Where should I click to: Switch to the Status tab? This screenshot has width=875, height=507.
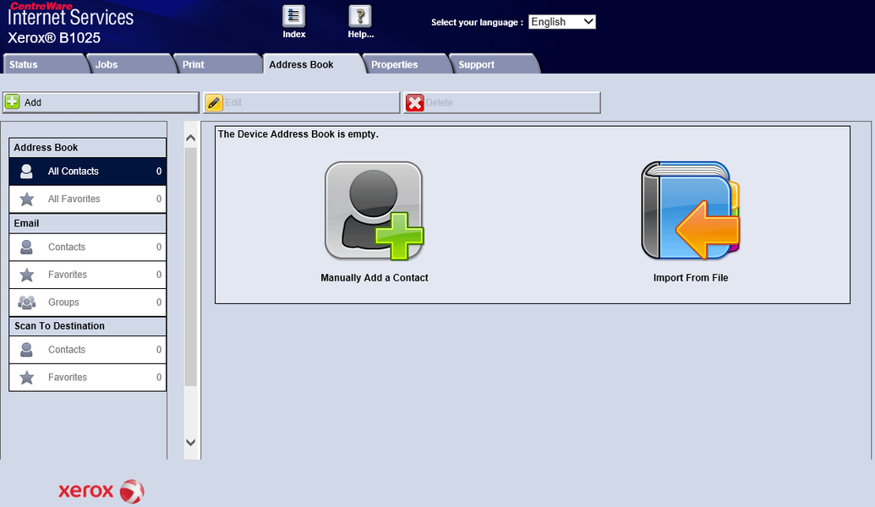(45, 64)
